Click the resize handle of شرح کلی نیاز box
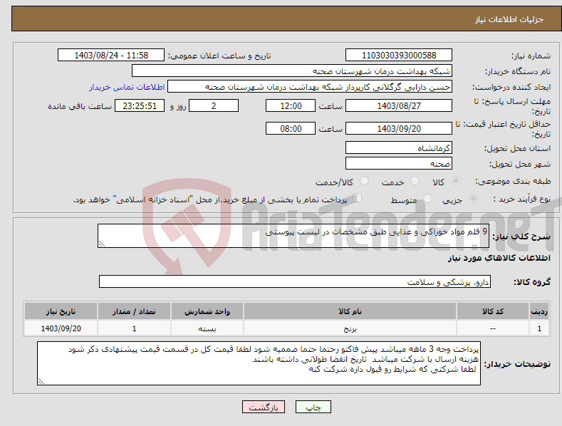Viewport: 562px width, 426px height. [x=102, y=244]
